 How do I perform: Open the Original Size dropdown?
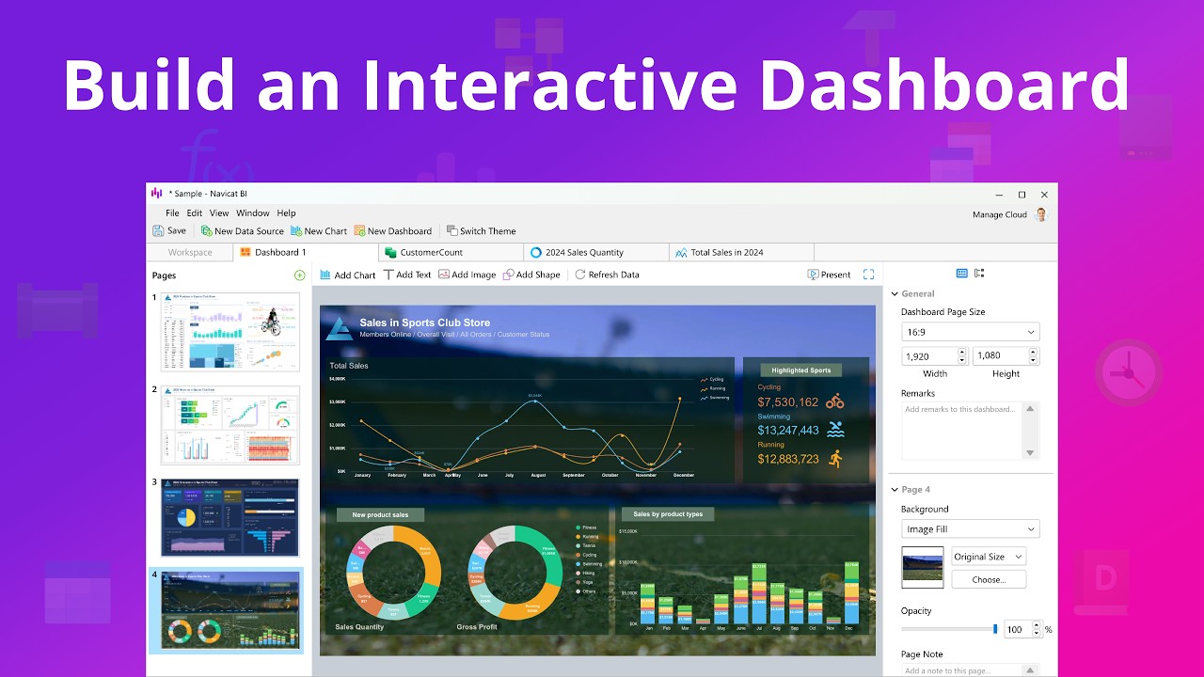click(x=989, y=557)
